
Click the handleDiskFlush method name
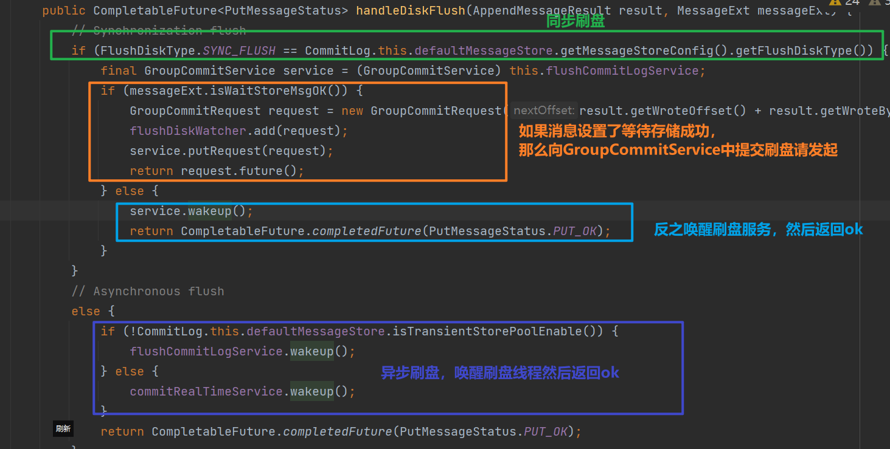[x=411, y=10]
